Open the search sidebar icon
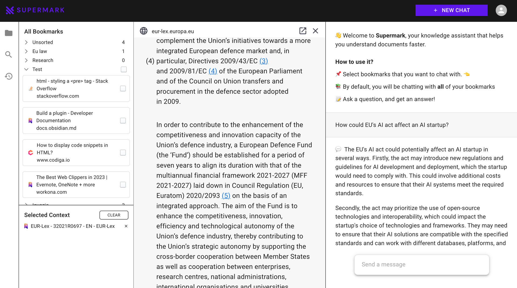Viewport: 517px width, 288px height. 9,55
